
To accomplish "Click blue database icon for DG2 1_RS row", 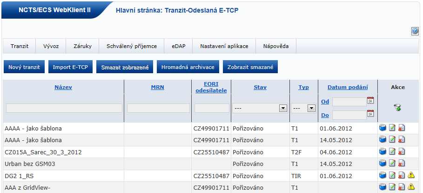I will pos(383,175).
